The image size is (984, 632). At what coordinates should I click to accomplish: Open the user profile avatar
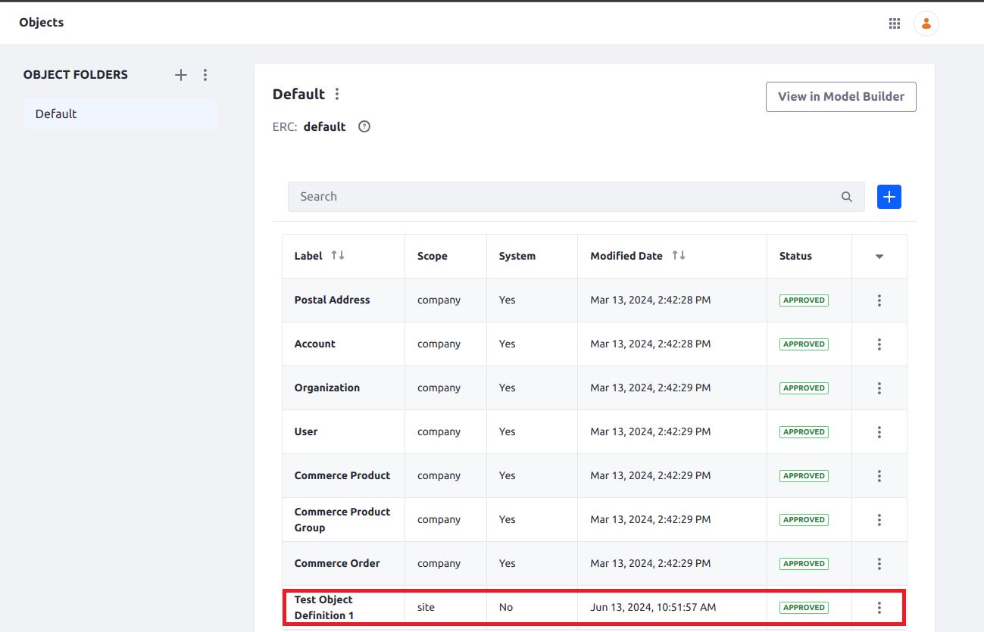[926, 23]
